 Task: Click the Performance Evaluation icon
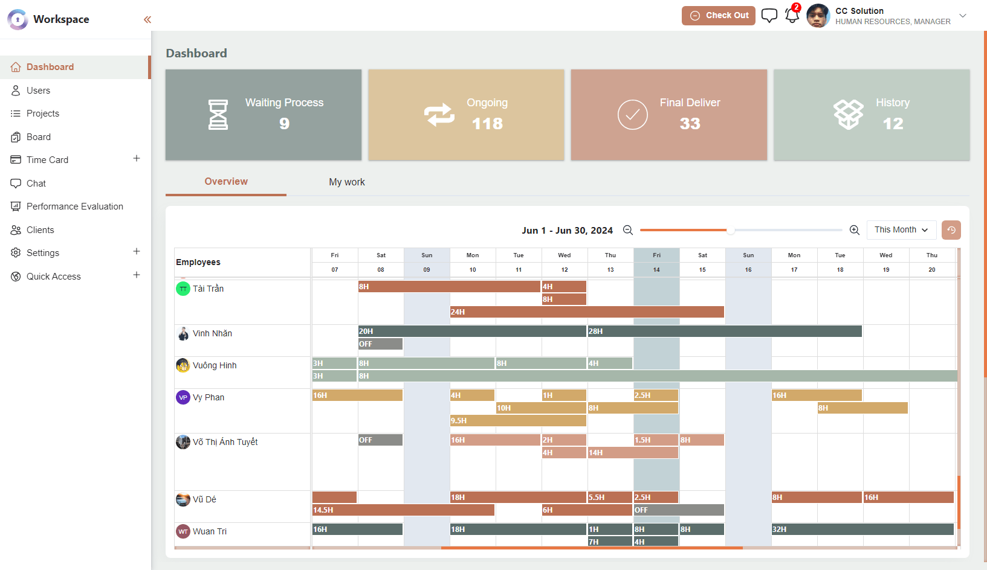click(x=16, y=207)
